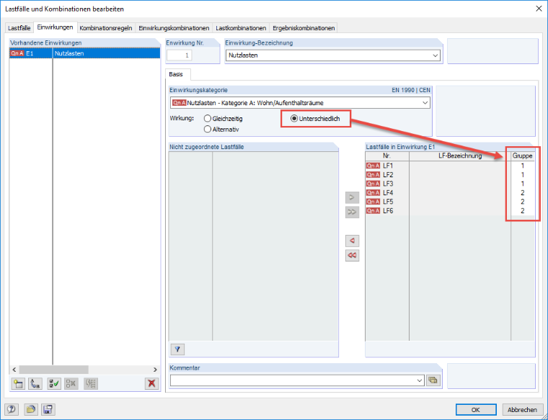The image size is (548, 420).
Task: Click double red left arrow to remove all
Action: point(352,255)
